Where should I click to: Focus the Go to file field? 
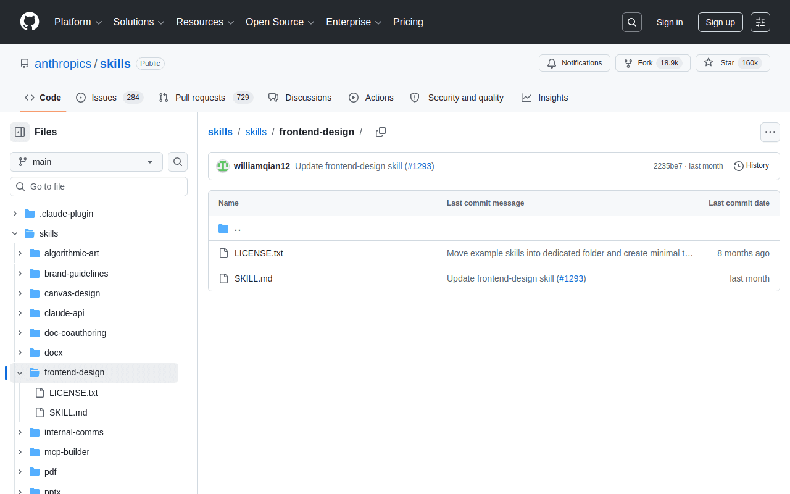click(x=99, y=186)
